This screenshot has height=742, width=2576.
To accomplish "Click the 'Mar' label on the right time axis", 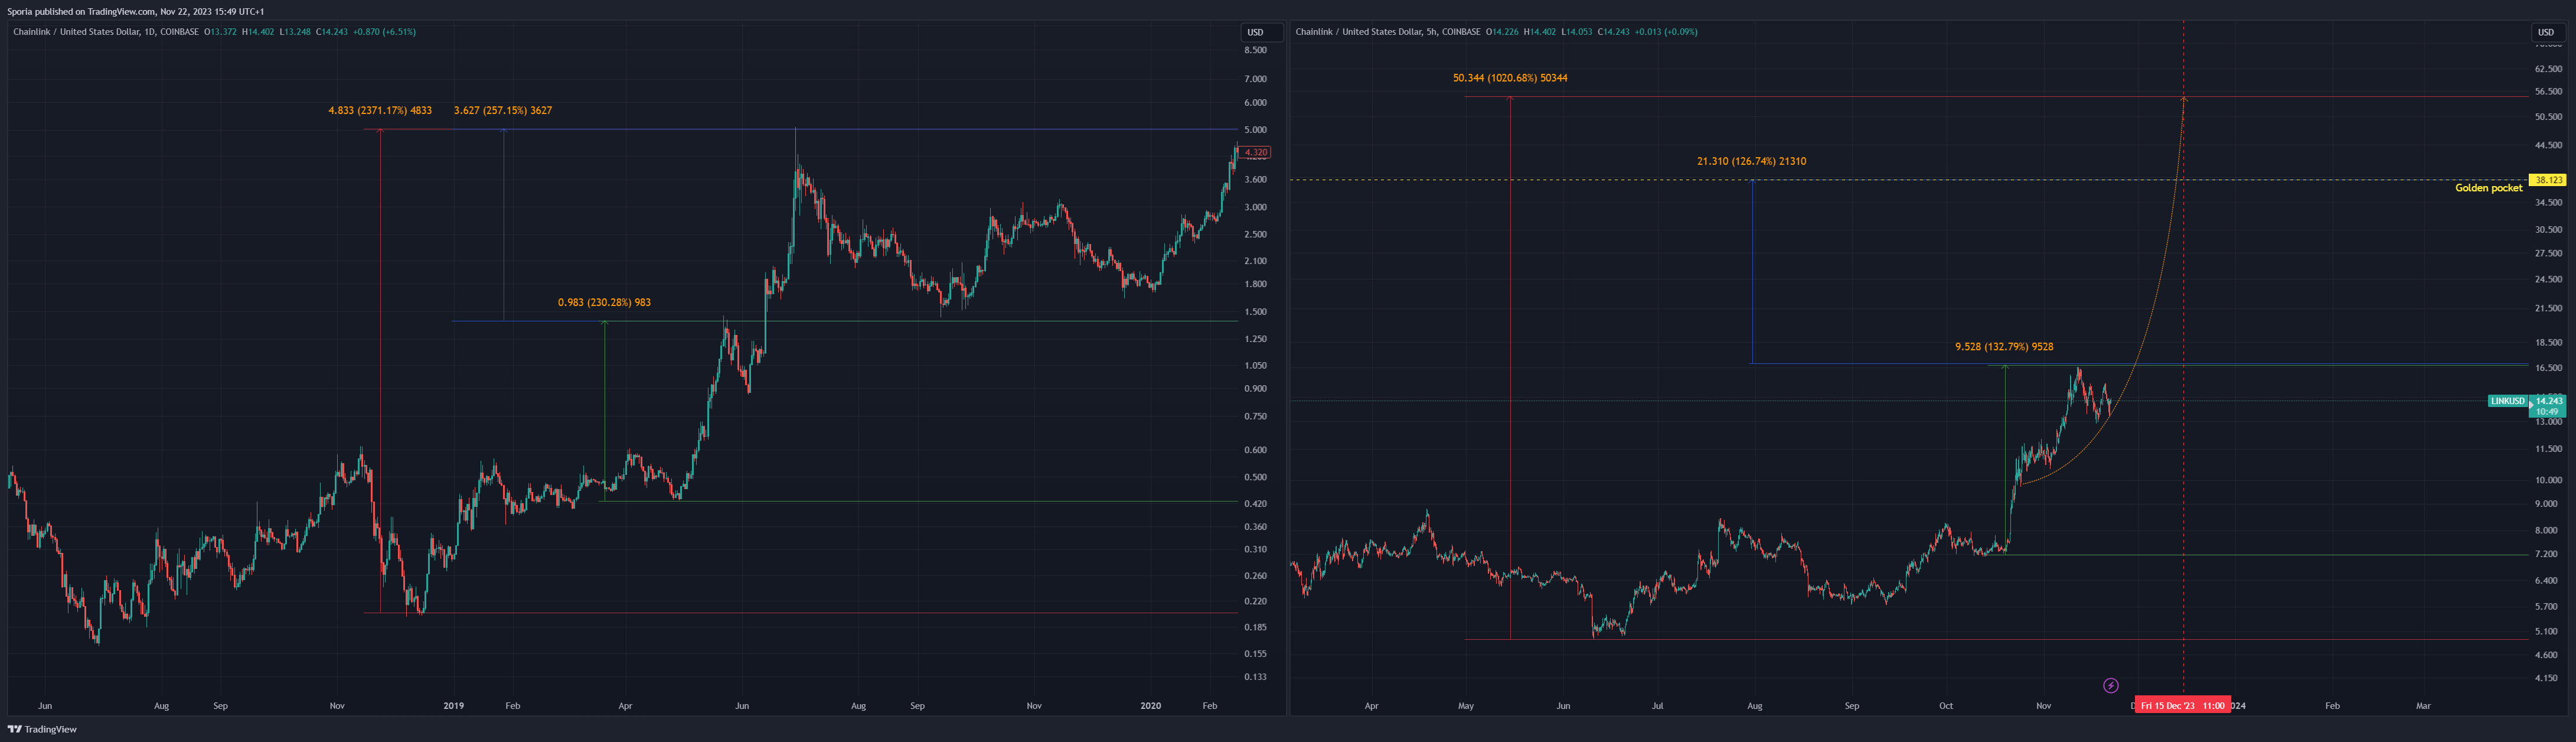I will tap(2423, 706).
